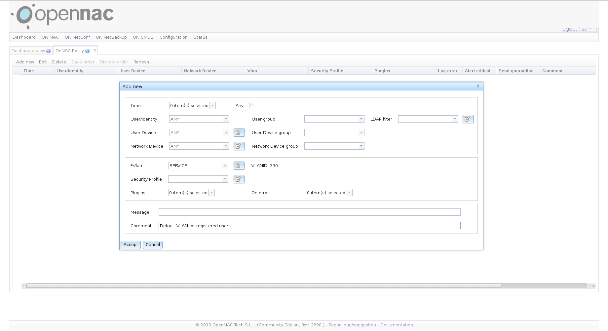Switch to the Dashboard view tab

click(x=28, y=51)
